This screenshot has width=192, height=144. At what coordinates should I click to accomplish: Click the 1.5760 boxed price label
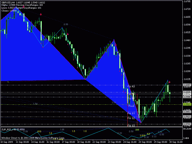pyautogui.click(x=187, y=124)
